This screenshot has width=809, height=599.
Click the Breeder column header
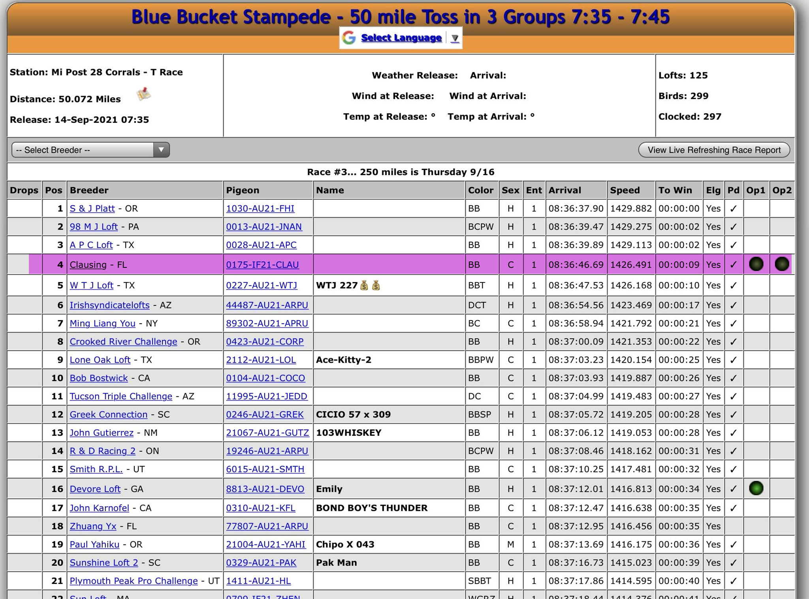coord(89,190)
